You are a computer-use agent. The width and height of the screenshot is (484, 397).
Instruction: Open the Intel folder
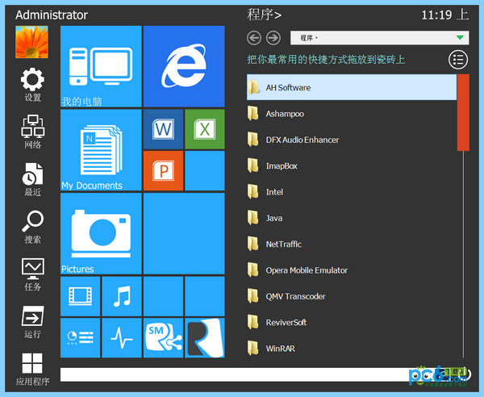(x=352, y=192)
